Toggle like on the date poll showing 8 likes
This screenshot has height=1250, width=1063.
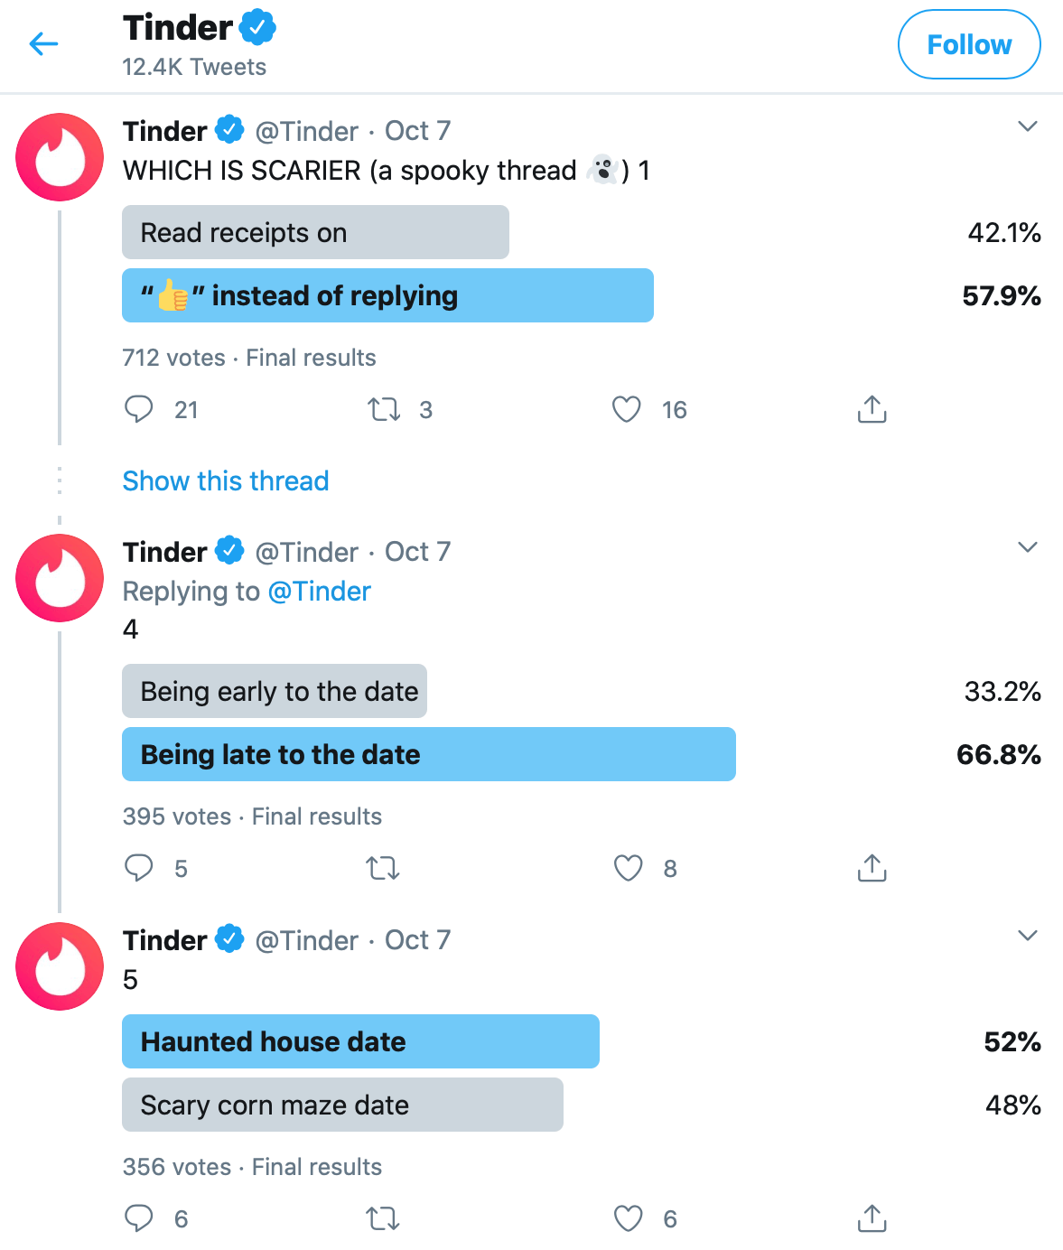coord(626,868)
